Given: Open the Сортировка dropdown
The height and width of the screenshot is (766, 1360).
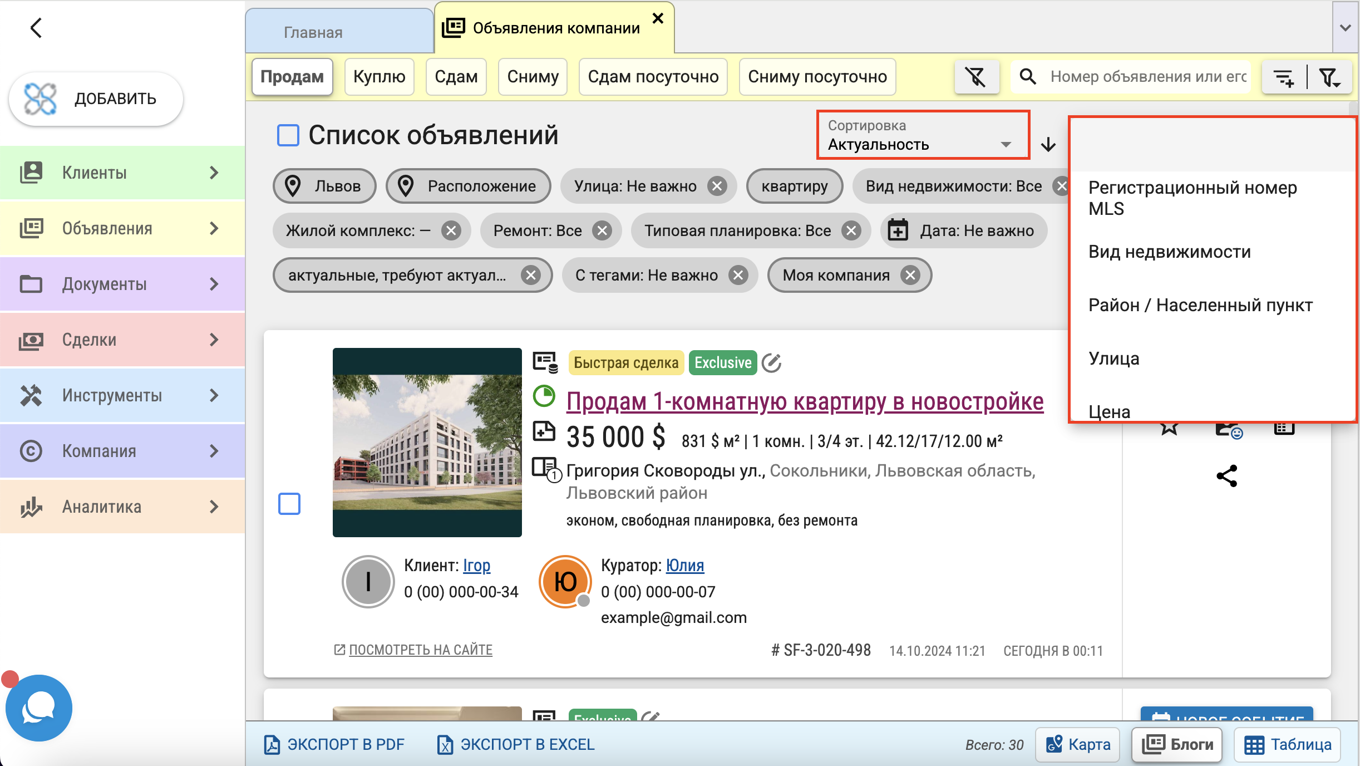Looking at the screenshot, I should click(923, 135).
